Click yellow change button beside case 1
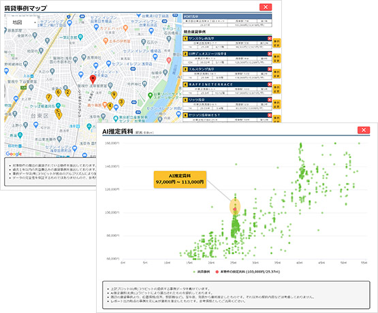This screenshot has width=378, height=313. point(277,43)
